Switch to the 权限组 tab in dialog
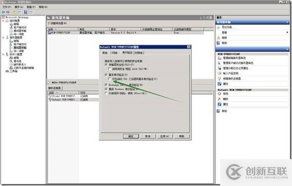Viewport: 292px width, 186px height. coord(139,53)
